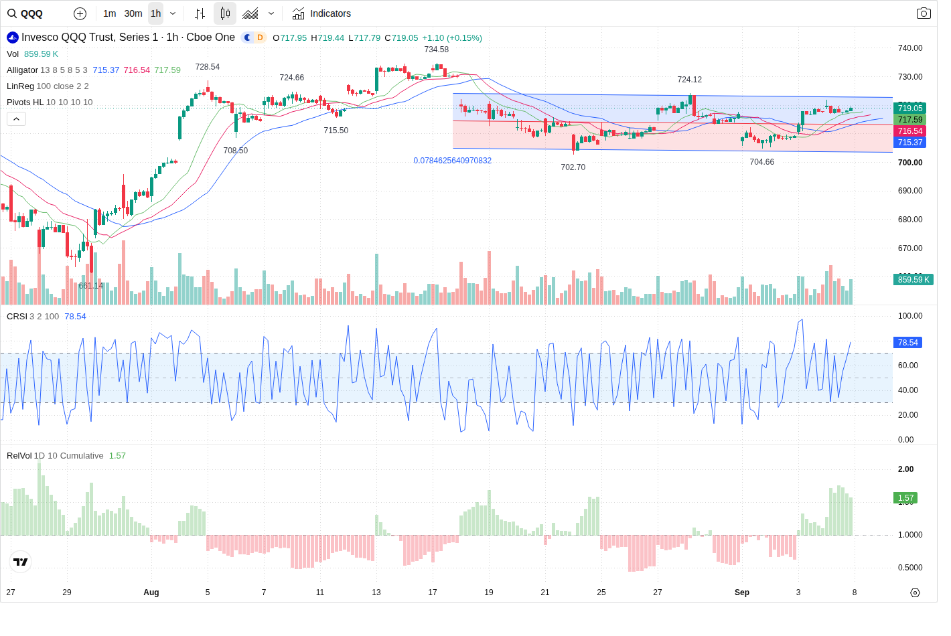Take a chart snapshot with camera icon
Viewport: 951px width, 636px height.
point(924,13)
